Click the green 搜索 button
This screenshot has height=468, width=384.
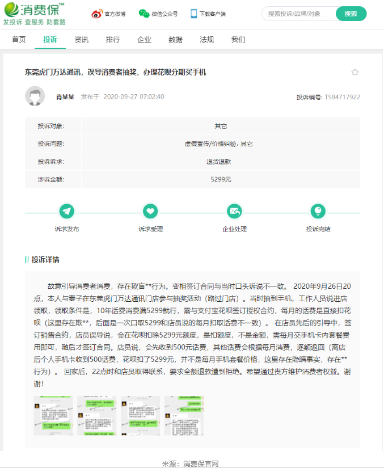pyautogui.click(x=351, y=14)
